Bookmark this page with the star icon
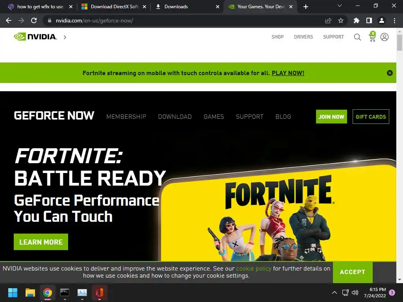 tap(341, 20)
